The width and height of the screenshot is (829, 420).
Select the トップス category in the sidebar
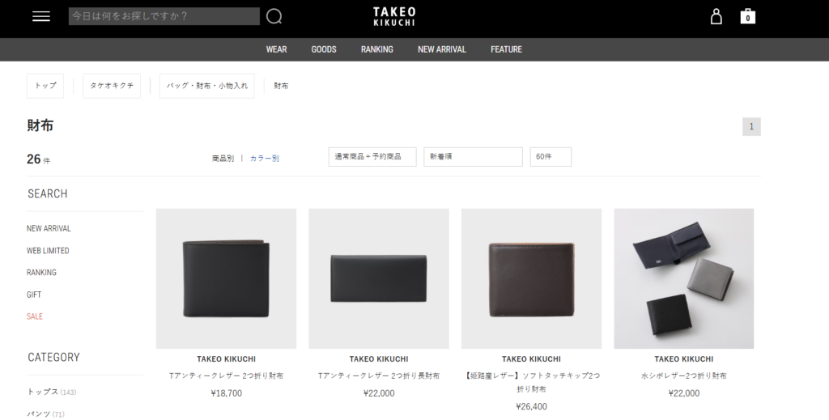click(43, 392)
